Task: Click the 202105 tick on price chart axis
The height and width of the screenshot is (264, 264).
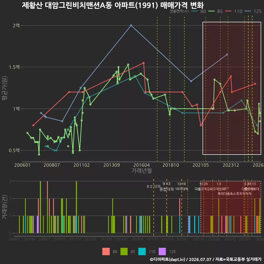Action: (200, 165)
